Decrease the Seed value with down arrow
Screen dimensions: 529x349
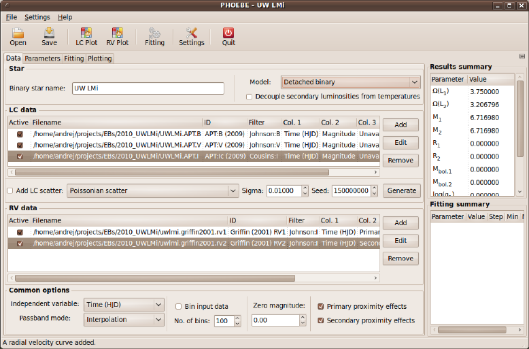(374, 194)
